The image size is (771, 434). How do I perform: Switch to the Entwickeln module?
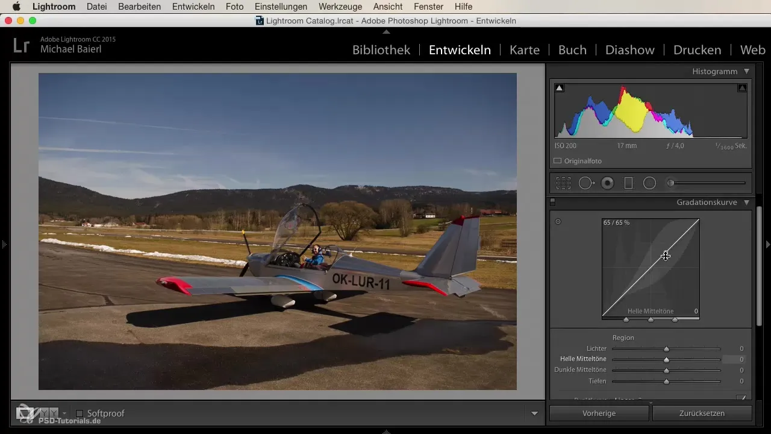point(460,50)
